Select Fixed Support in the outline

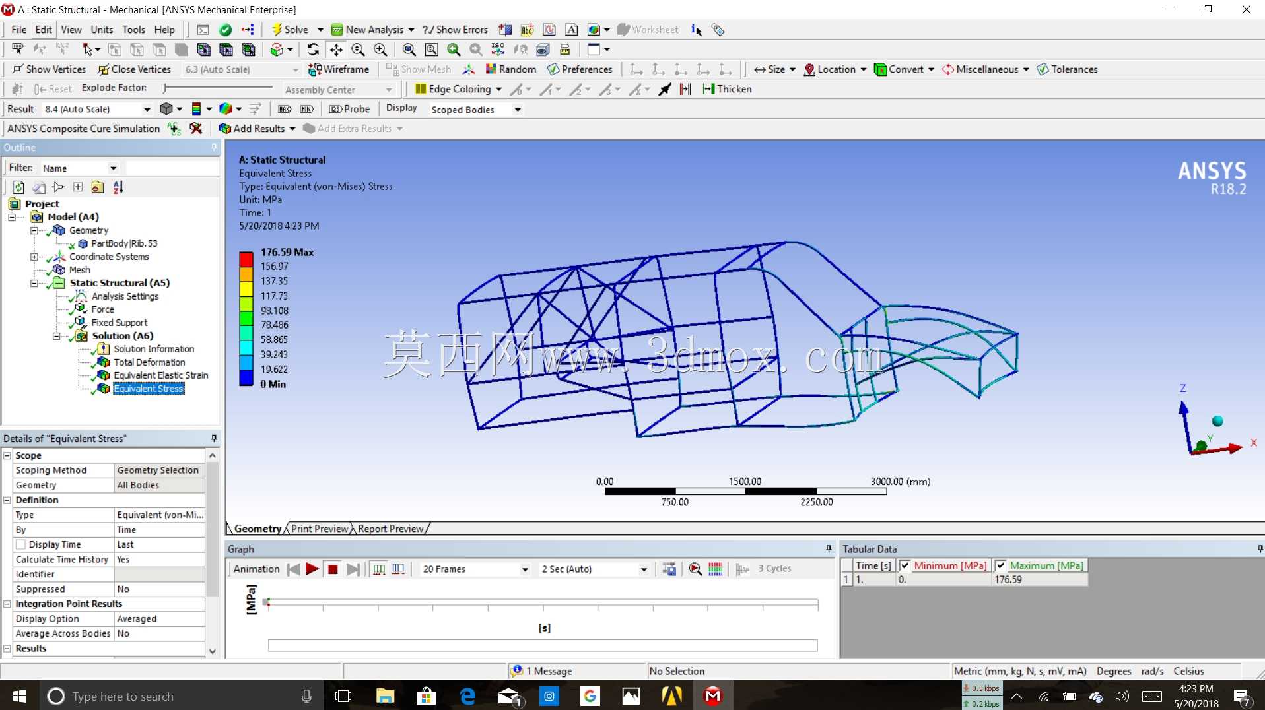(x=119, y=323)
